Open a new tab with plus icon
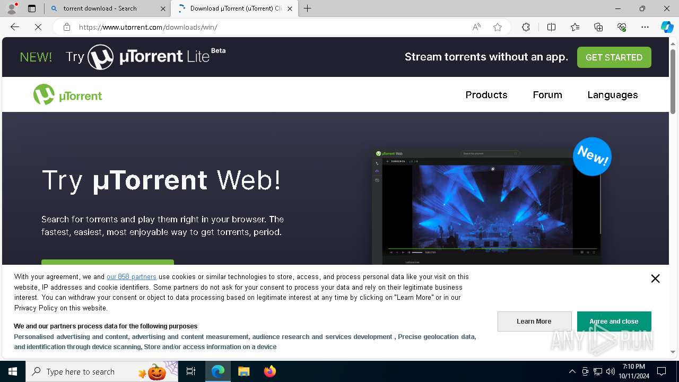The image size is (679, 382). coord(308,8)
